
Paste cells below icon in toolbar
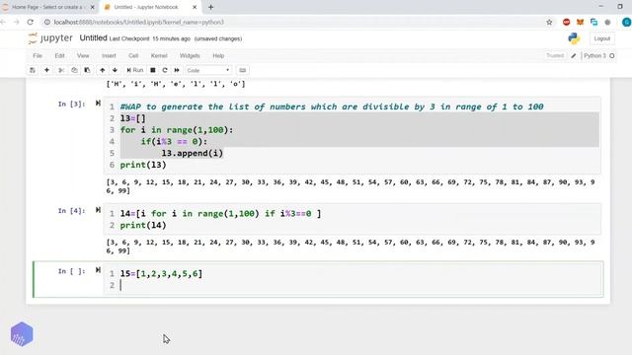pyautogui.click(x=87, y=70)
